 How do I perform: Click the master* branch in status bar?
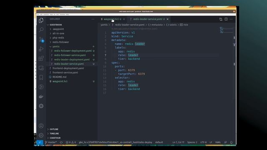click(51, 142)
